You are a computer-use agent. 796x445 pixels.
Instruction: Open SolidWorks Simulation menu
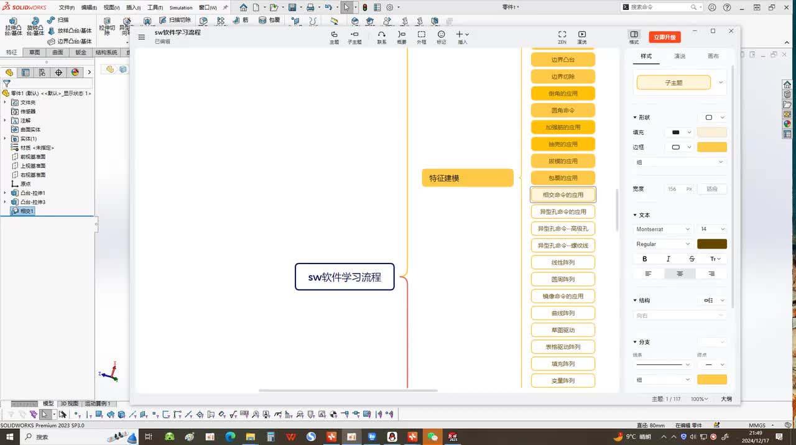(x=181, y=7)
